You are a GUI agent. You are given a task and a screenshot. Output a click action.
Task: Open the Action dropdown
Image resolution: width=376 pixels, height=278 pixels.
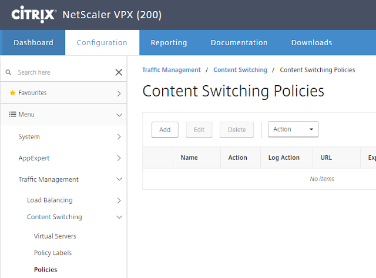tap(293, 129)
